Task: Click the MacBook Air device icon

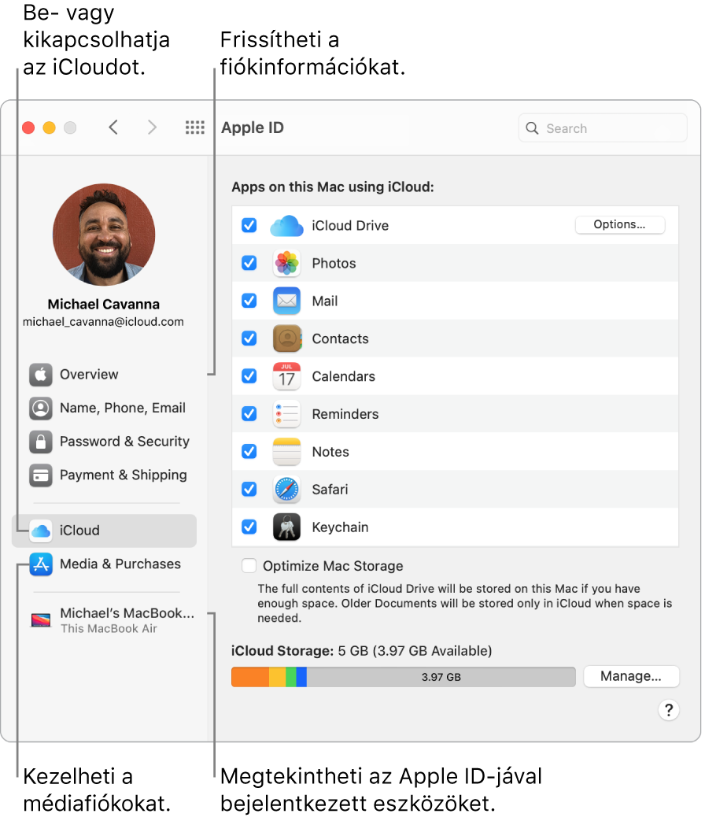Action: pos(41,620)
